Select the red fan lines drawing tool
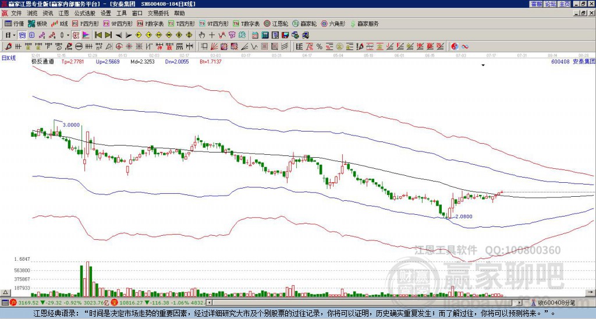The image size is (596, 319). click(214, 47)
